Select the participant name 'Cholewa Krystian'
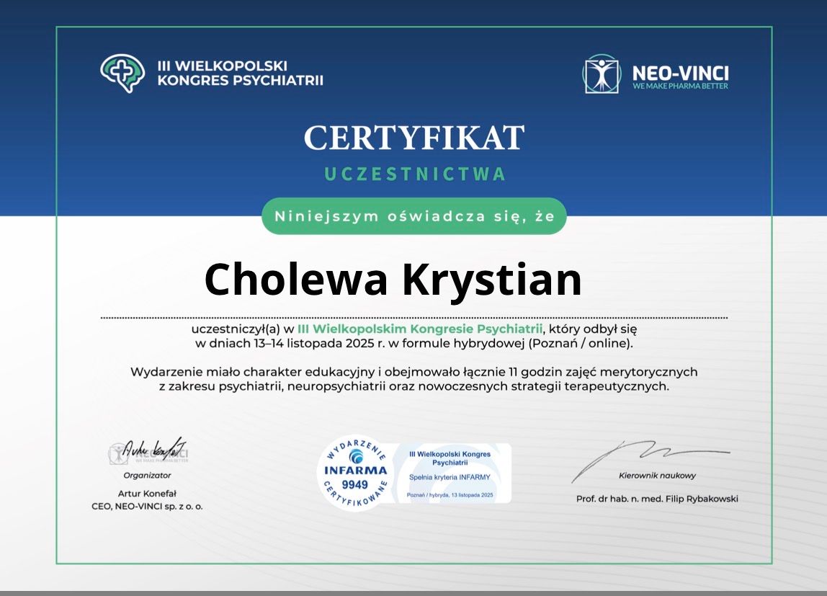The width and height of the screenshot is (827, 596). (393, 279)
